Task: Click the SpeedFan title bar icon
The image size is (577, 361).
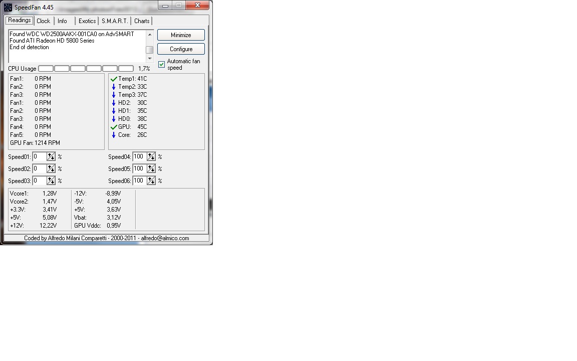Action: coord(8,7)
